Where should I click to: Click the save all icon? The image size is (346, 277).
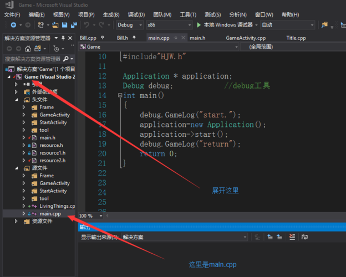(x=74, y=25)
